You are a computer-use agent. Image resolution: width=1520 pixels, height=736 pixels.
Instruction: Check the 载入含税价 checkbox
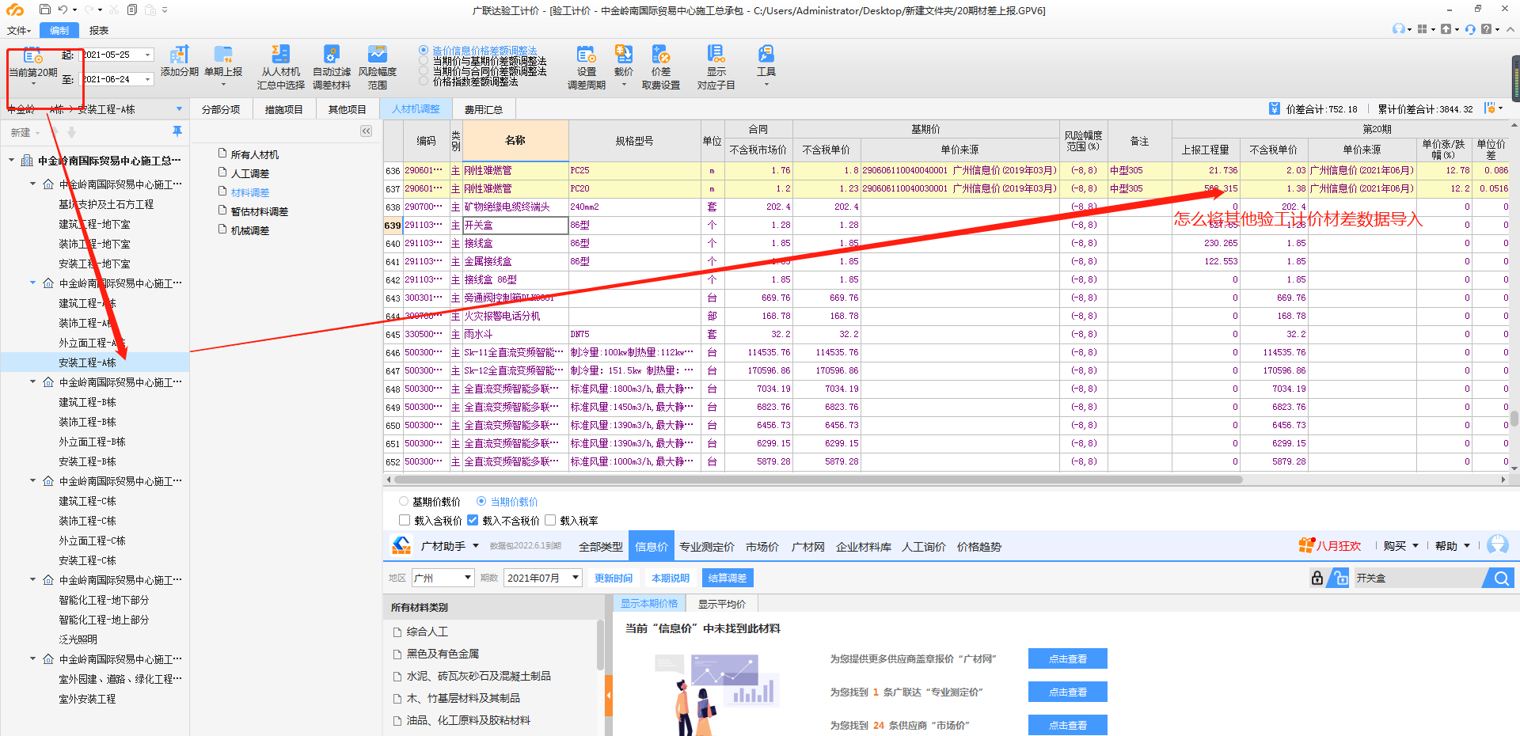point(405,520)
